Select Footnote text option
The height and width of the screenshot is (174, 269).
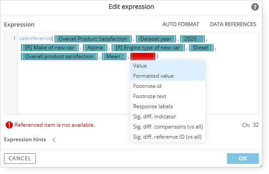click(168, 96)
